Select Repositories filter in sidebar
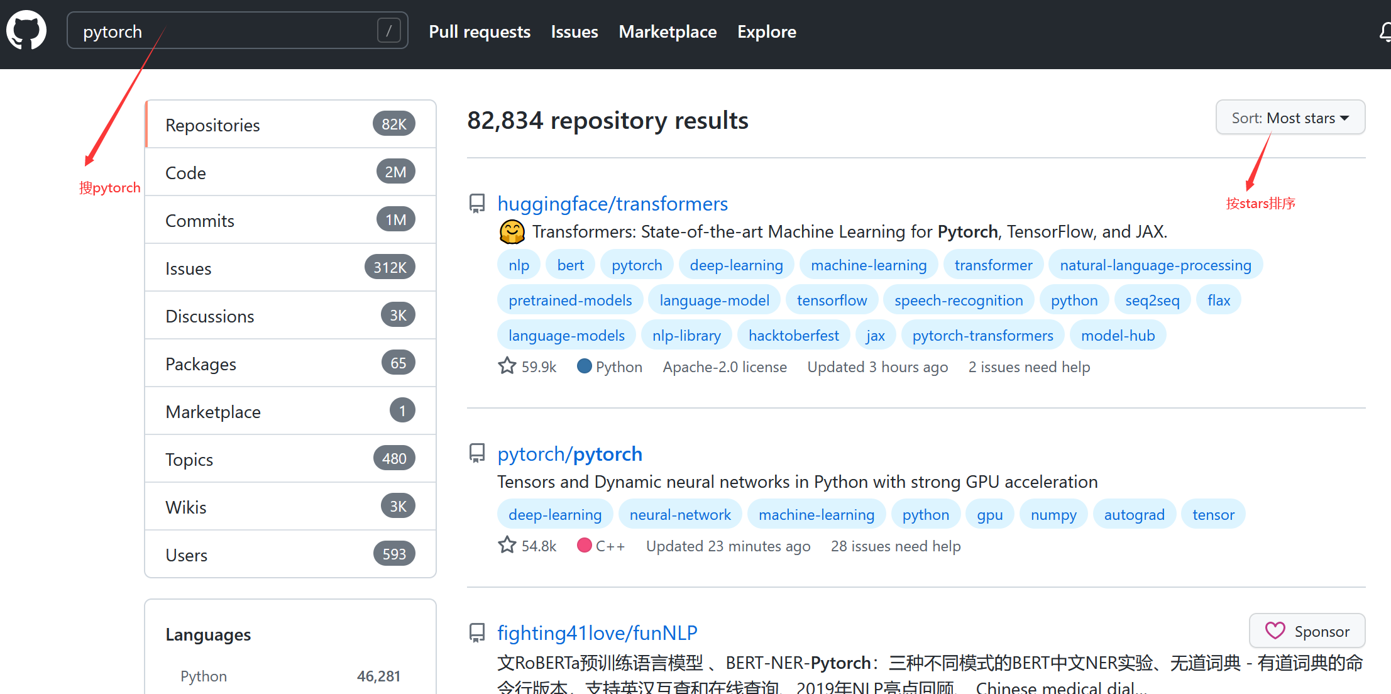Image resolution: width=1391 pixels, height=694 pixels. coord(290,124)
